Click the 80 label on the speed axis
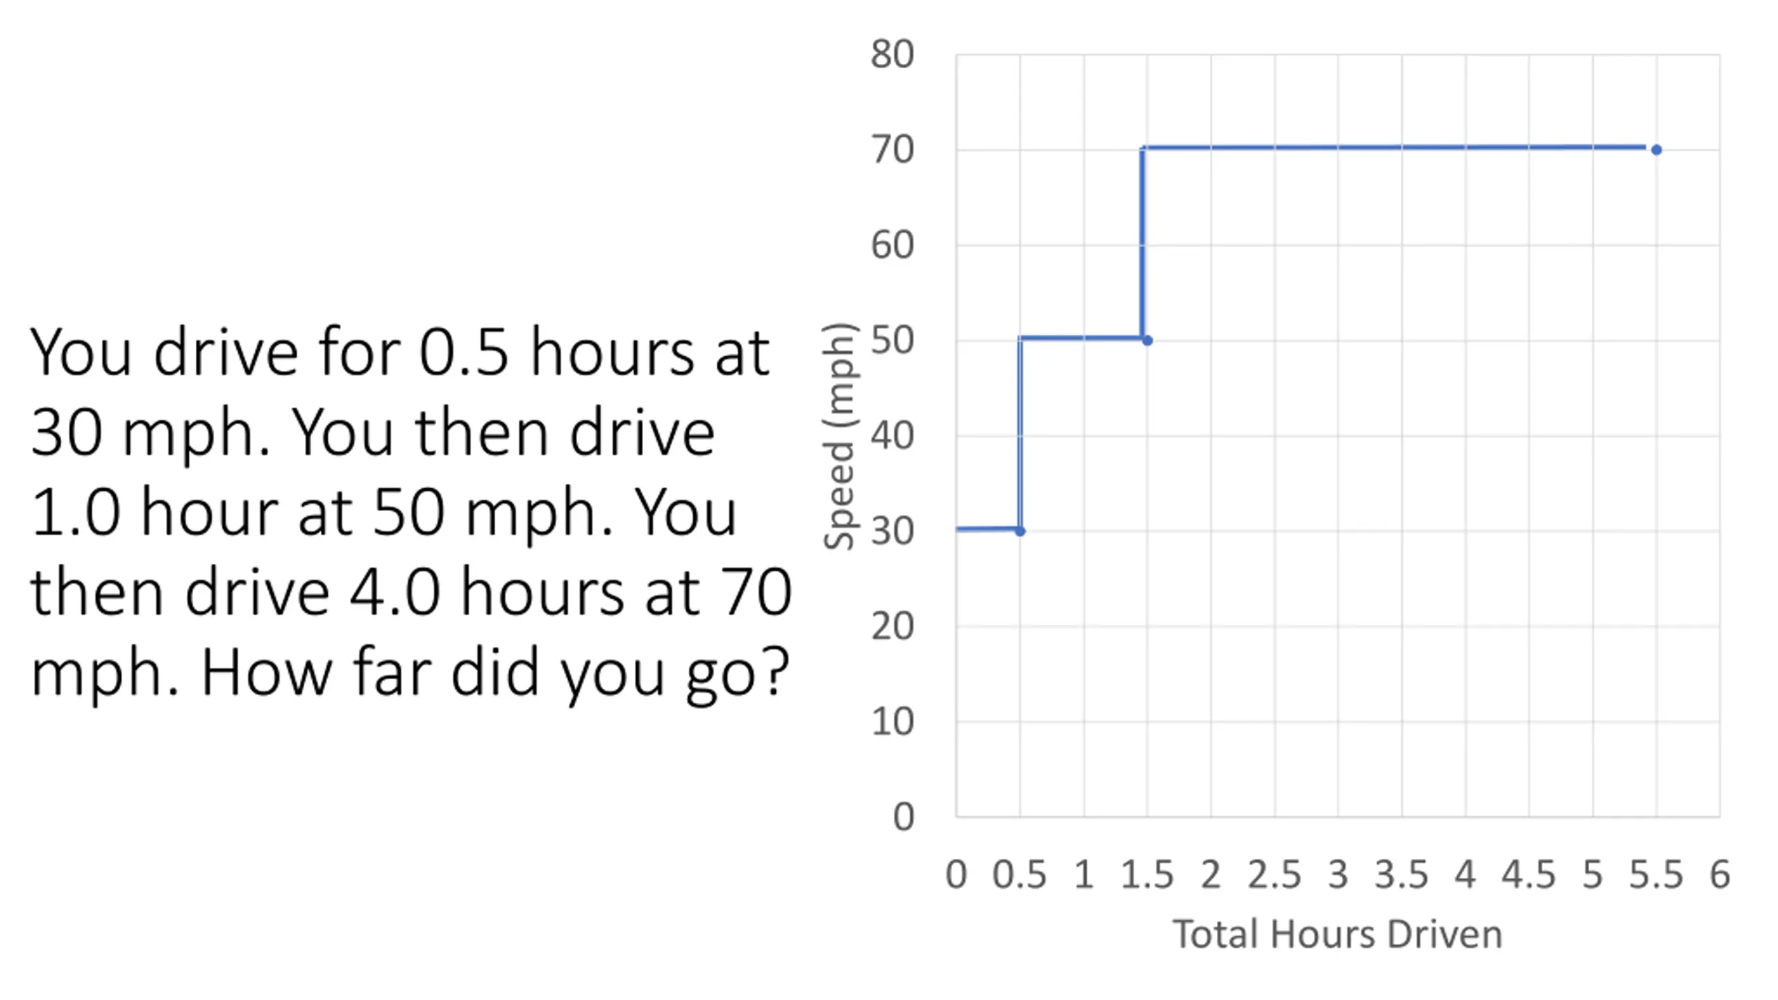1778x1000 pixels. click(892, 54)
